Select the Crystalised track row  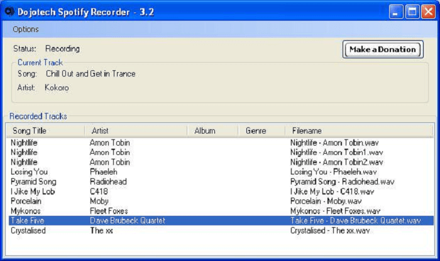(221, 230)
